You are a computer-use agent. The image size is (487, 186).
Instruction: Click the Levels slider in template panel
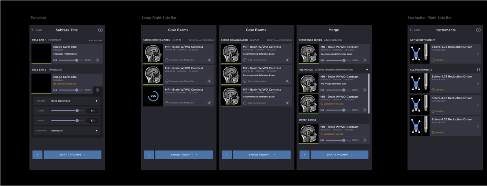tap(66, 111)
